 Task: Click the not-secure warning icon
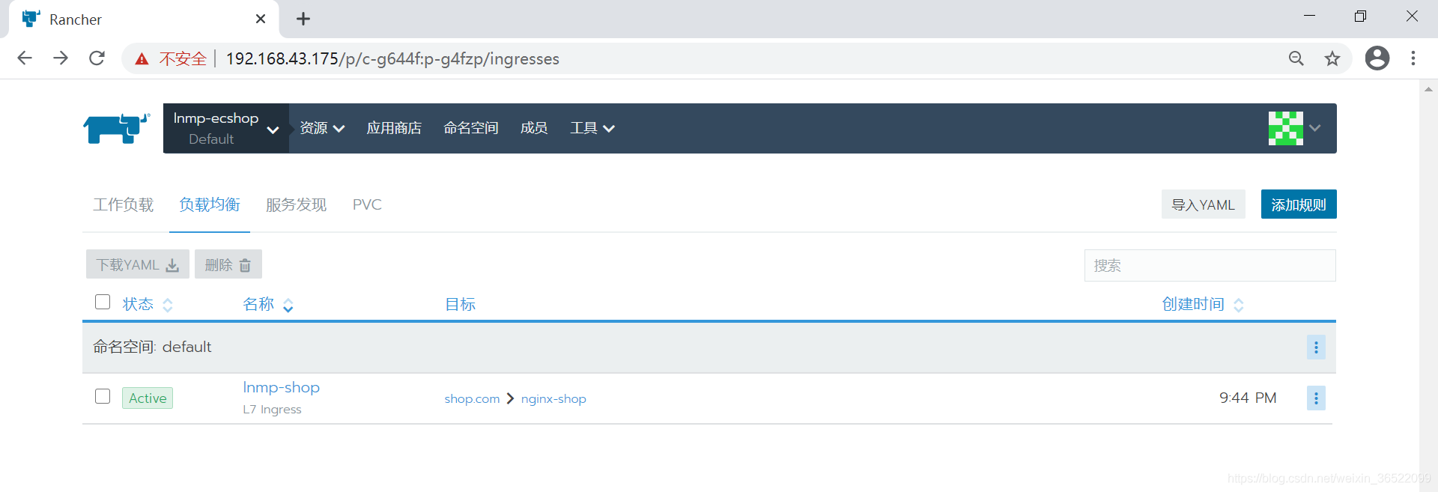click(x=142, y=59)
